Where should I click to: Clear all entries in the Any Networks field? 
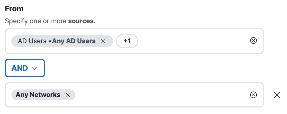click(253, 95)
